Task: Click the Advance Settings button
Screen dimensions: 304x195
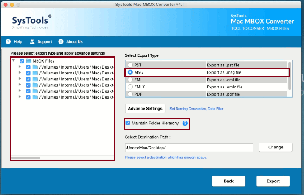Action: click(145, 109)
